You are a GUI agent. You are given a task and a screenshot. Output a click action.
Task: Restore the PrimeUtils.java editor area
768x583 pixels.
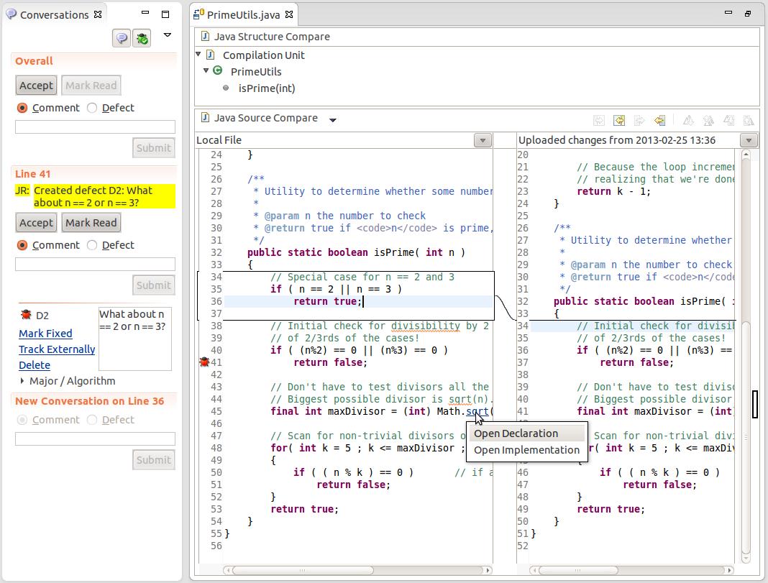point(748,14)
